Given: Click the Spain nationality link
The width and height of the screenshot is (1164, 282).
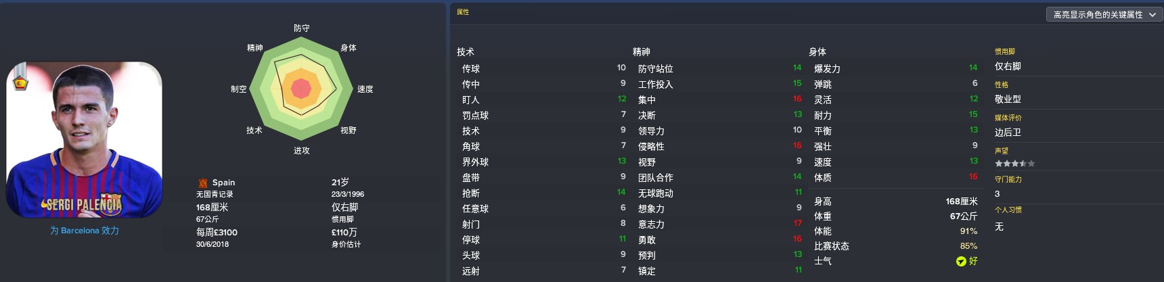Looking at the screenshot, I should [x=223, y=183].
